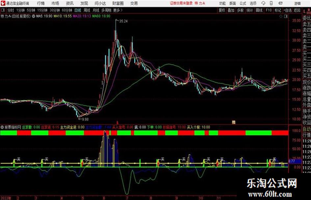Open the 行情 menu
This screenshot has height=200, width=311.
[x=41, y=3]
